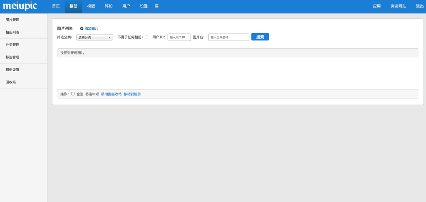The image size is (426, 202).
Task: Click the meiupic logo
Action: coord(20,6)
